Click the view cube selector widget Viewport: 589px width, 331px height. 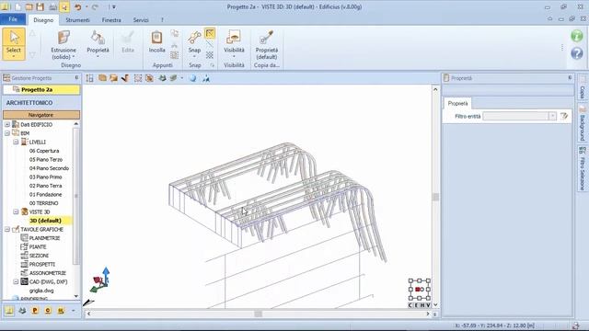pyautogui.click(x=420, y=290)
